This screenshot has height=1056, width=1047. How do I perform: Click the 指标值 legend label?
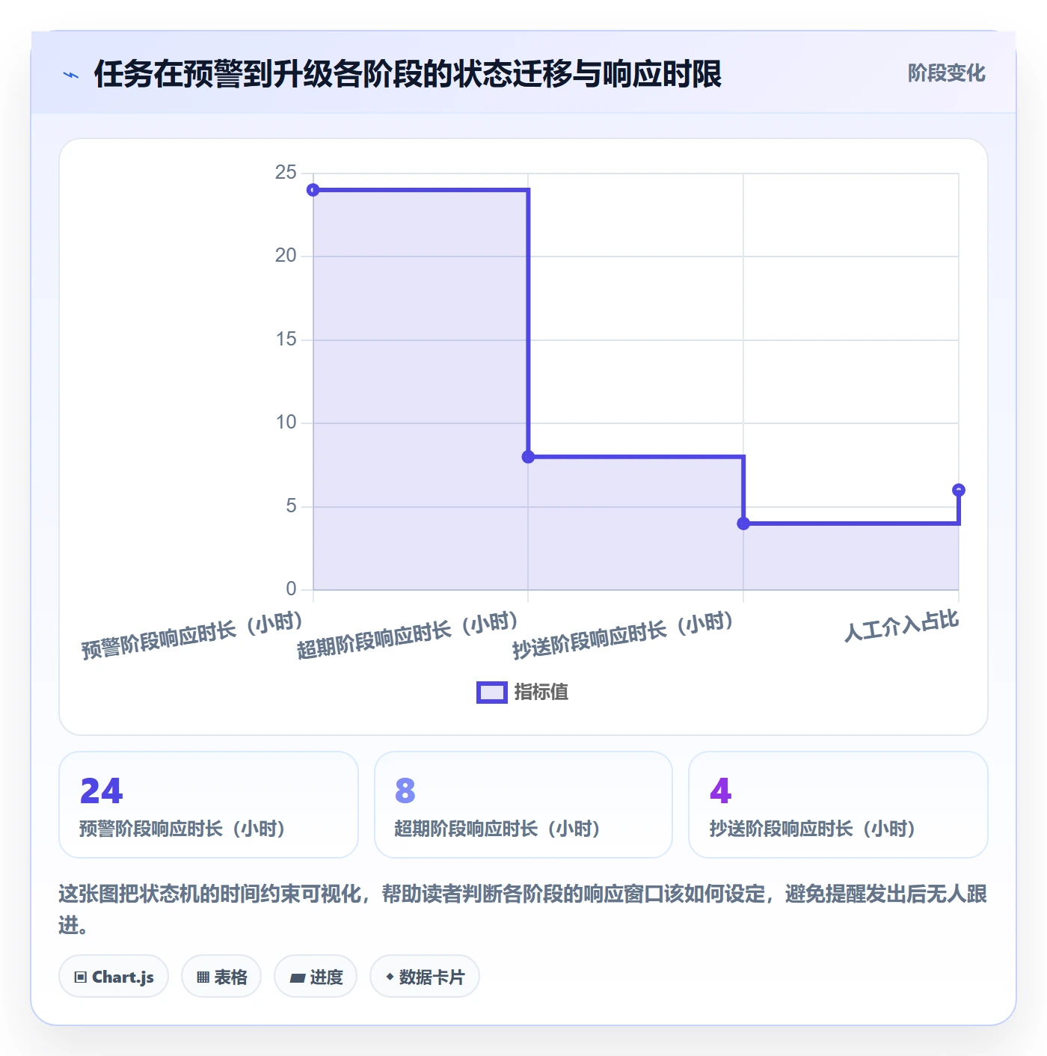click(x=541, y=693)
